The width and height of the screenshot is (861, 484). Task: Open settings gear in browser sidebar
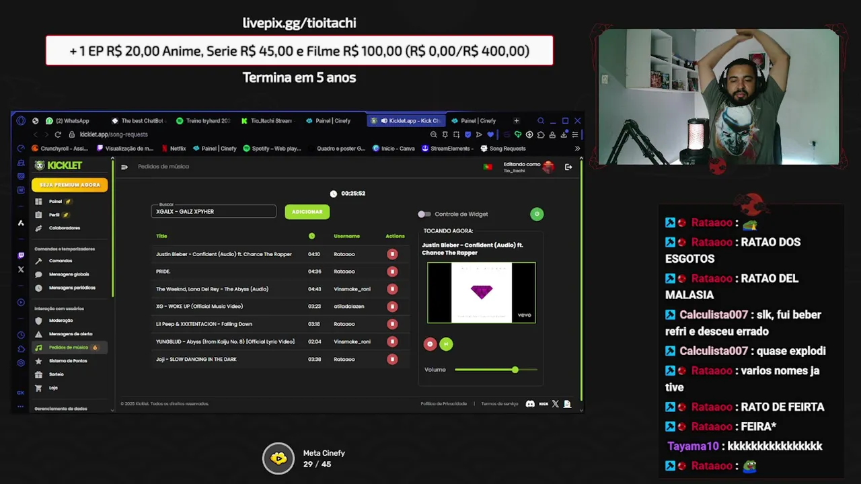(x=21, y=362)
